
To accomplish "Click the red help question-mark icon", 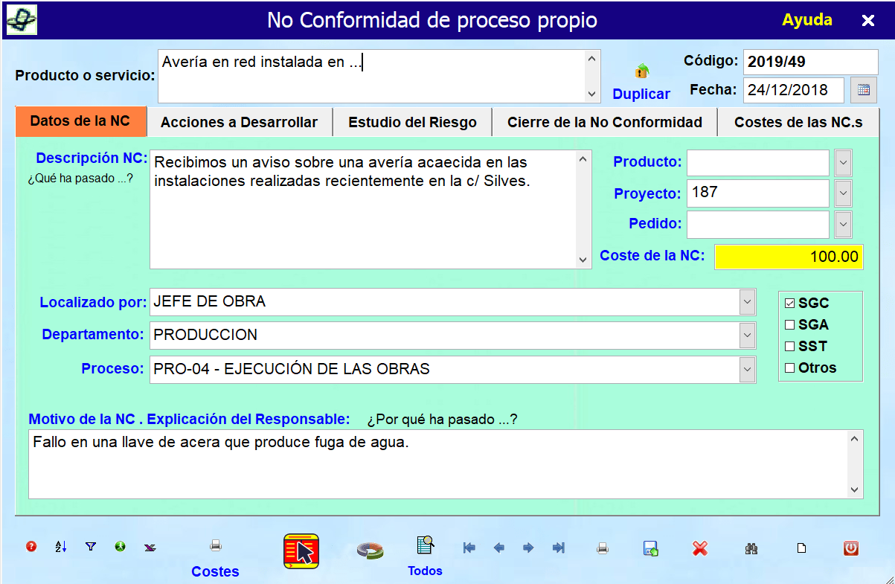I will click(x=31, y=547).
